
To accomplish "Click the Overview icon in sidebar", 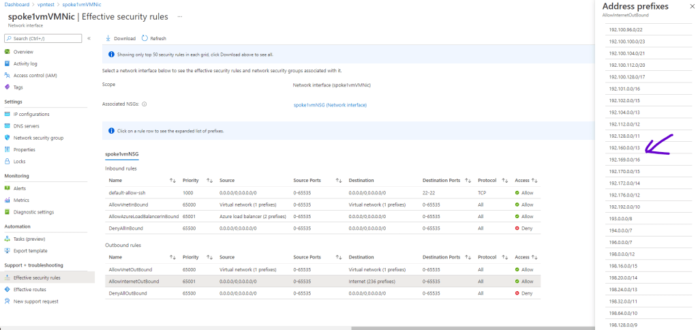I will [x=7, y=52].
